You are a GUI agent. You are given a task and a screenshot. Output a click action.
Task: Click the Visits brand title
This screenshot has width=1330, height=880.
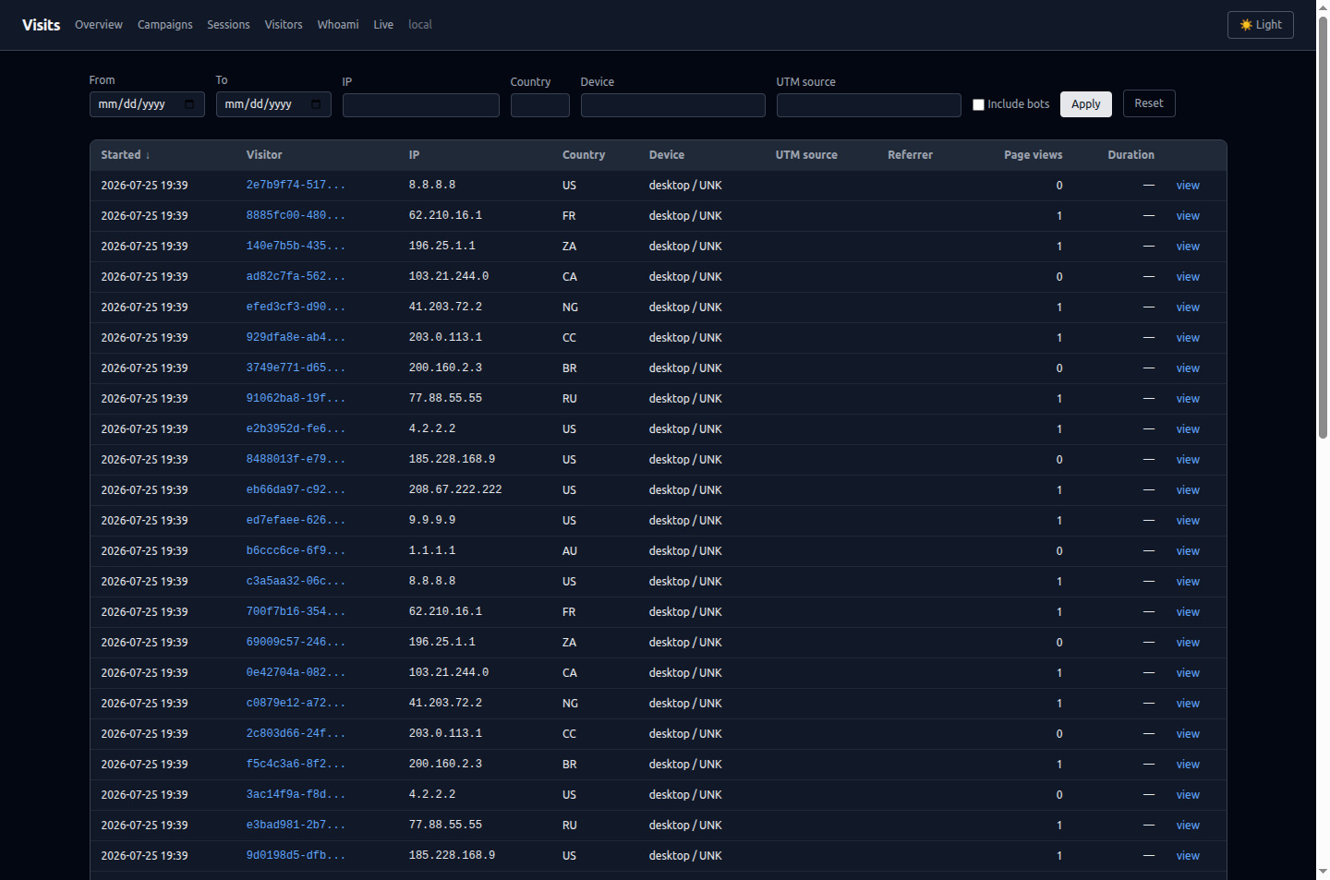pos(42,25)
